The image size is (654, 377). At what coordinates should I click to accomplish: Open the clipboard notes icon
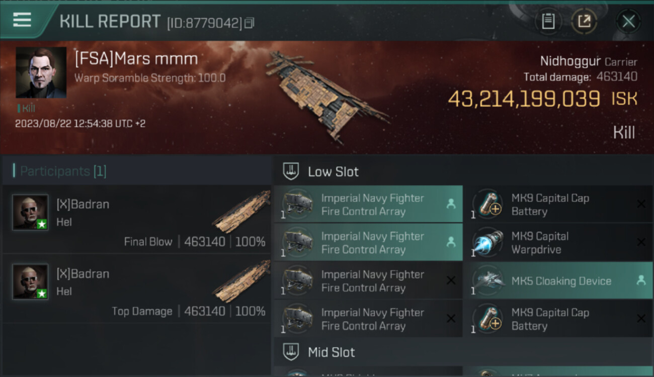coord(548,22)
